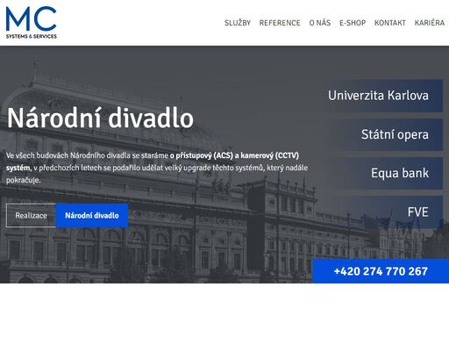
Task: Select the Státní opera slide tab
Action: pos(382,134)
